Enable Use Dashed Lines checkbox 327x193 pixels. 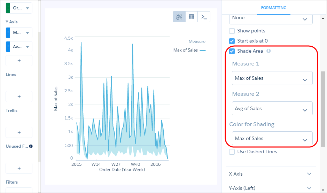[232, 152]
